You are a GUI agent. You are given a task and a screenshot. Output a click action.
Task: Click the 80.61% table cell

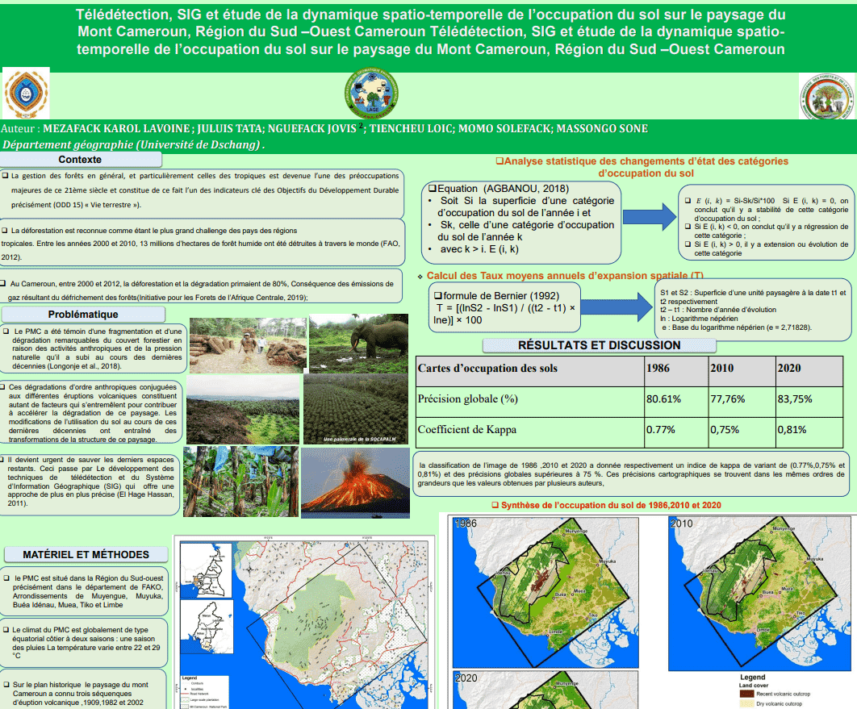click(676, 402)
